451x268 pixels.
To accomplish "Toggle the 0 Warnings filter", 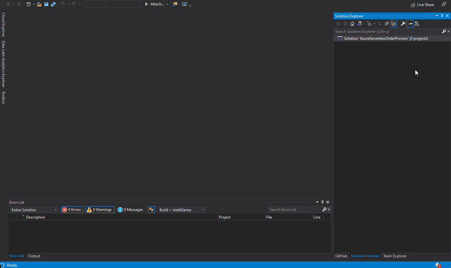I will pyautogui.click(x=100, y=210).
